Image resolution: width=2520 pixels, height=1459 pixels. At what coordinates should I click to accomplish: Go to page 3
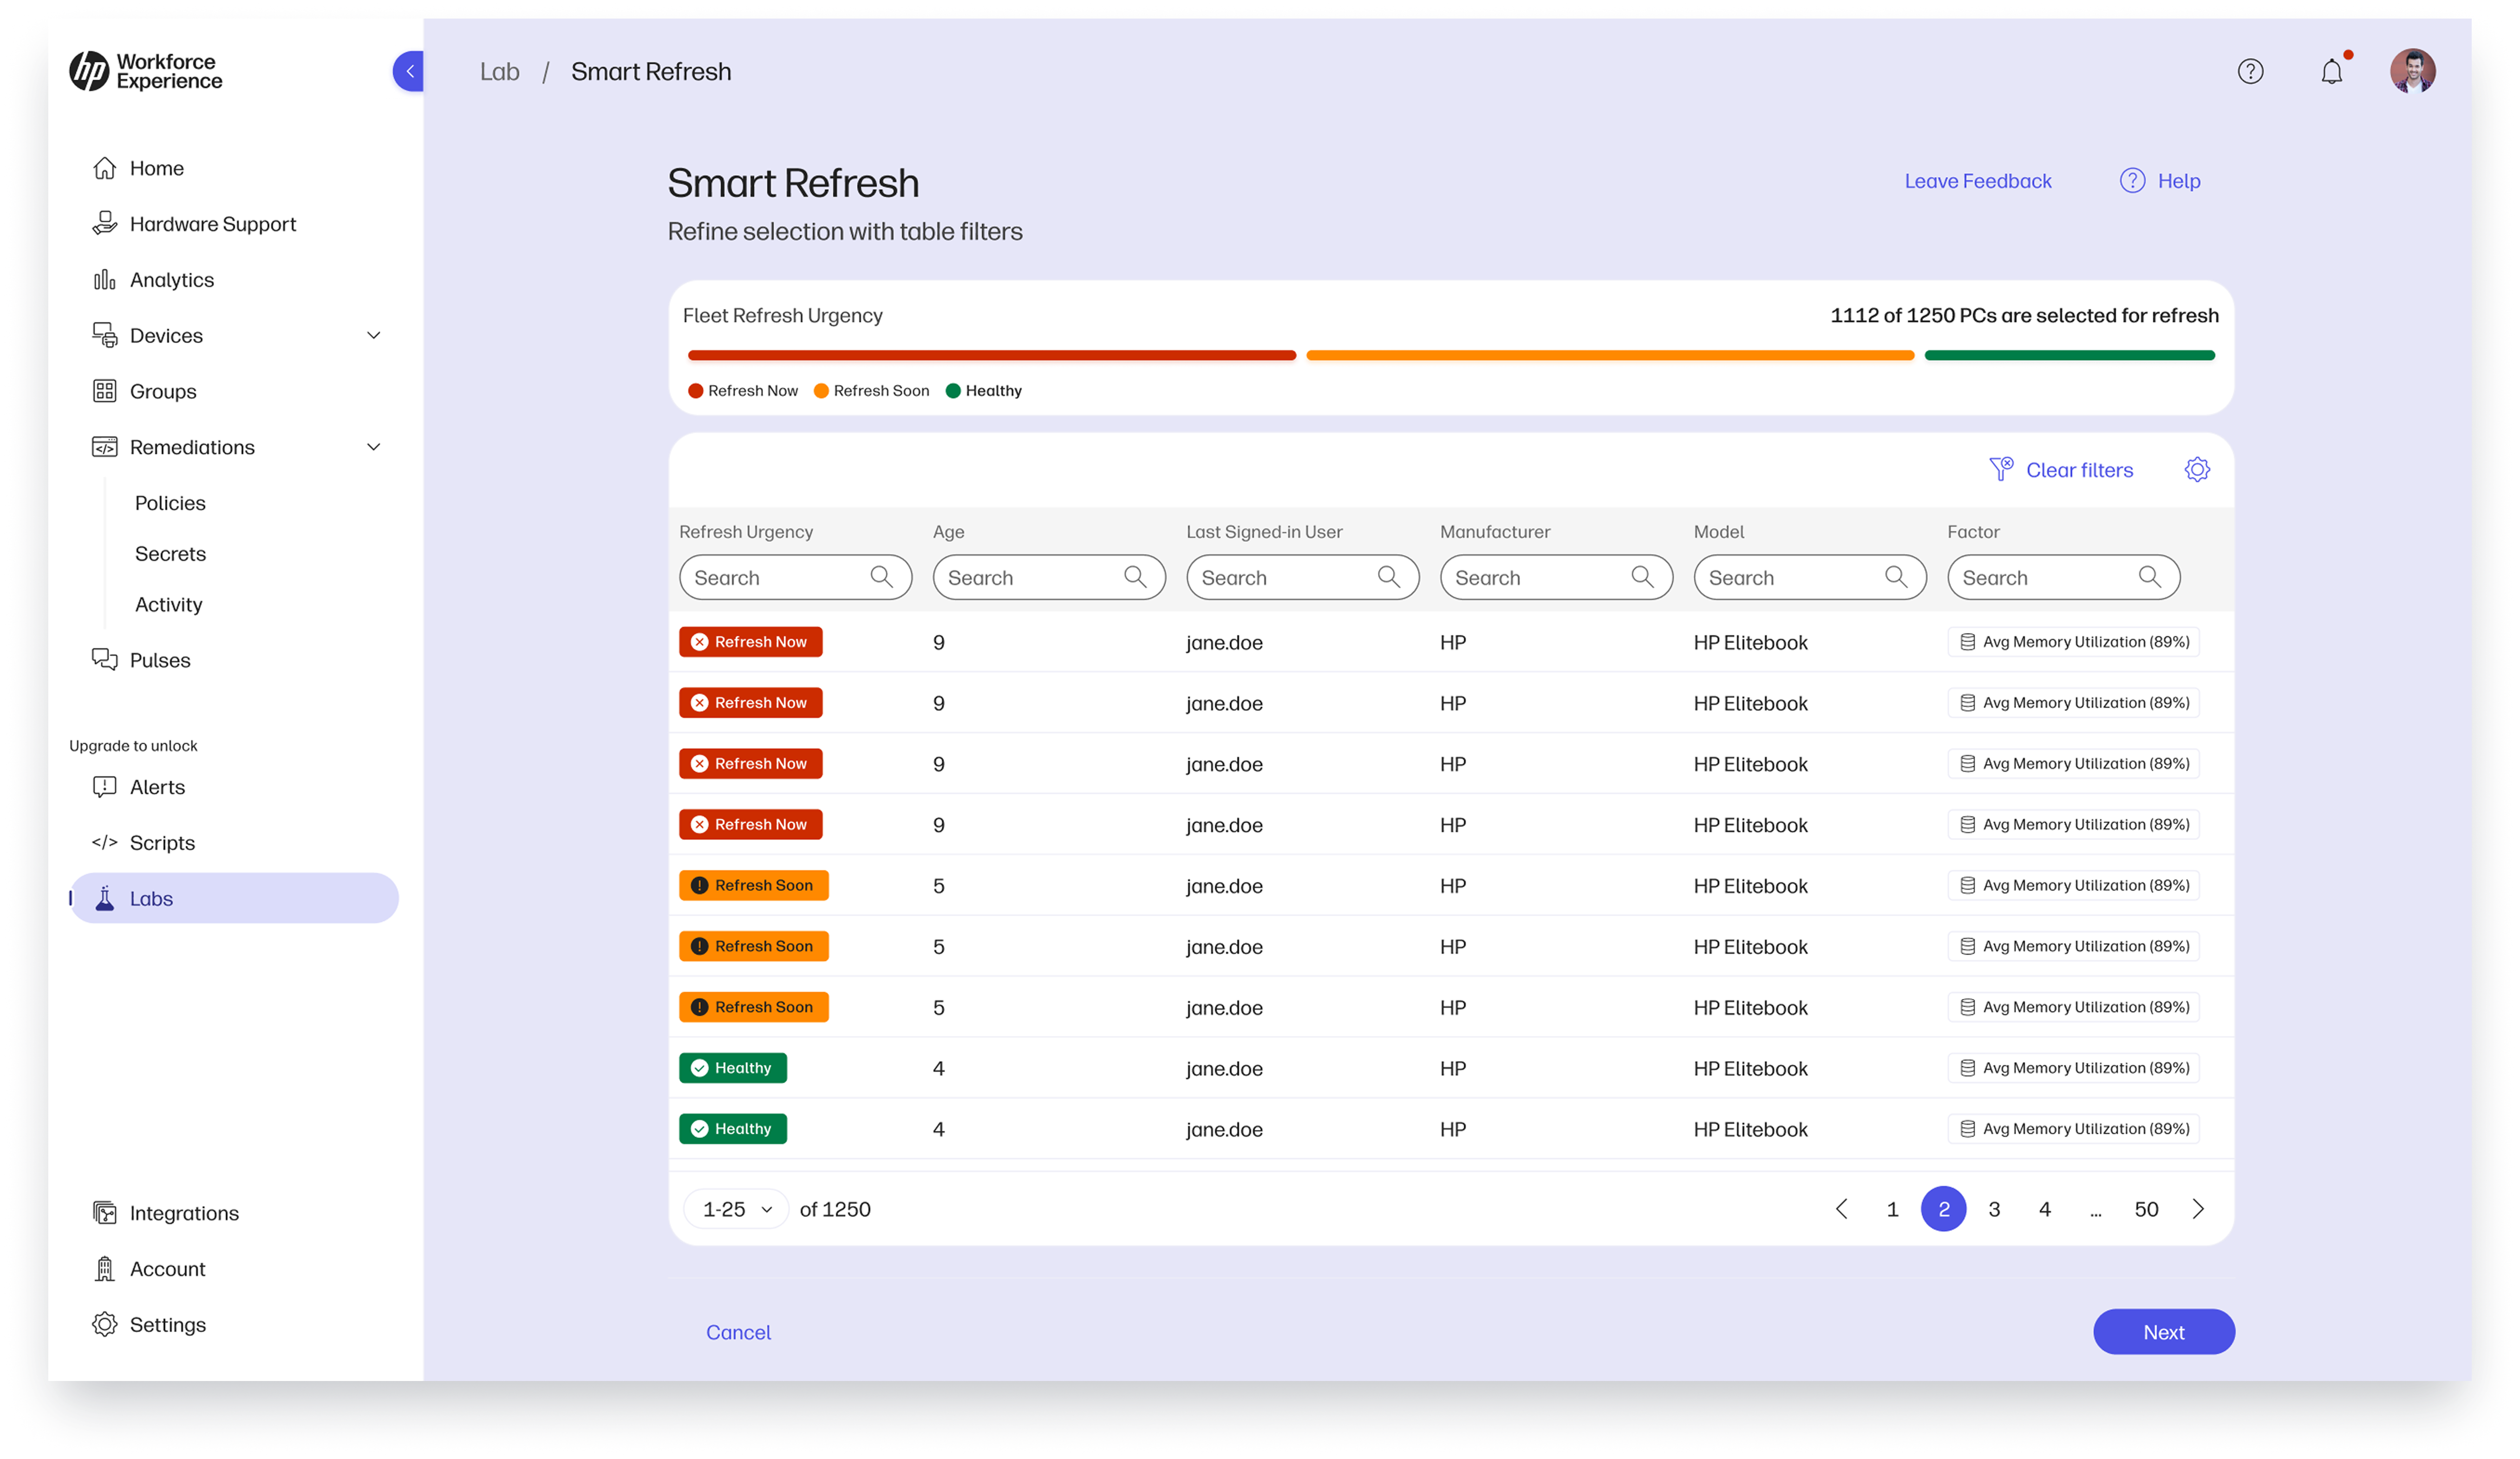click(1994, 1210)
